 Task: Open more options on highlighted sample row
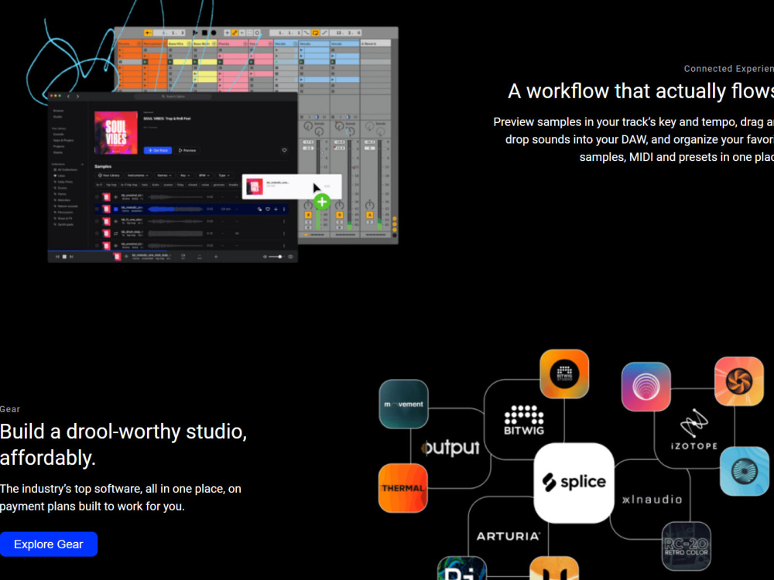pyautogui.click(x=284, y=209)
